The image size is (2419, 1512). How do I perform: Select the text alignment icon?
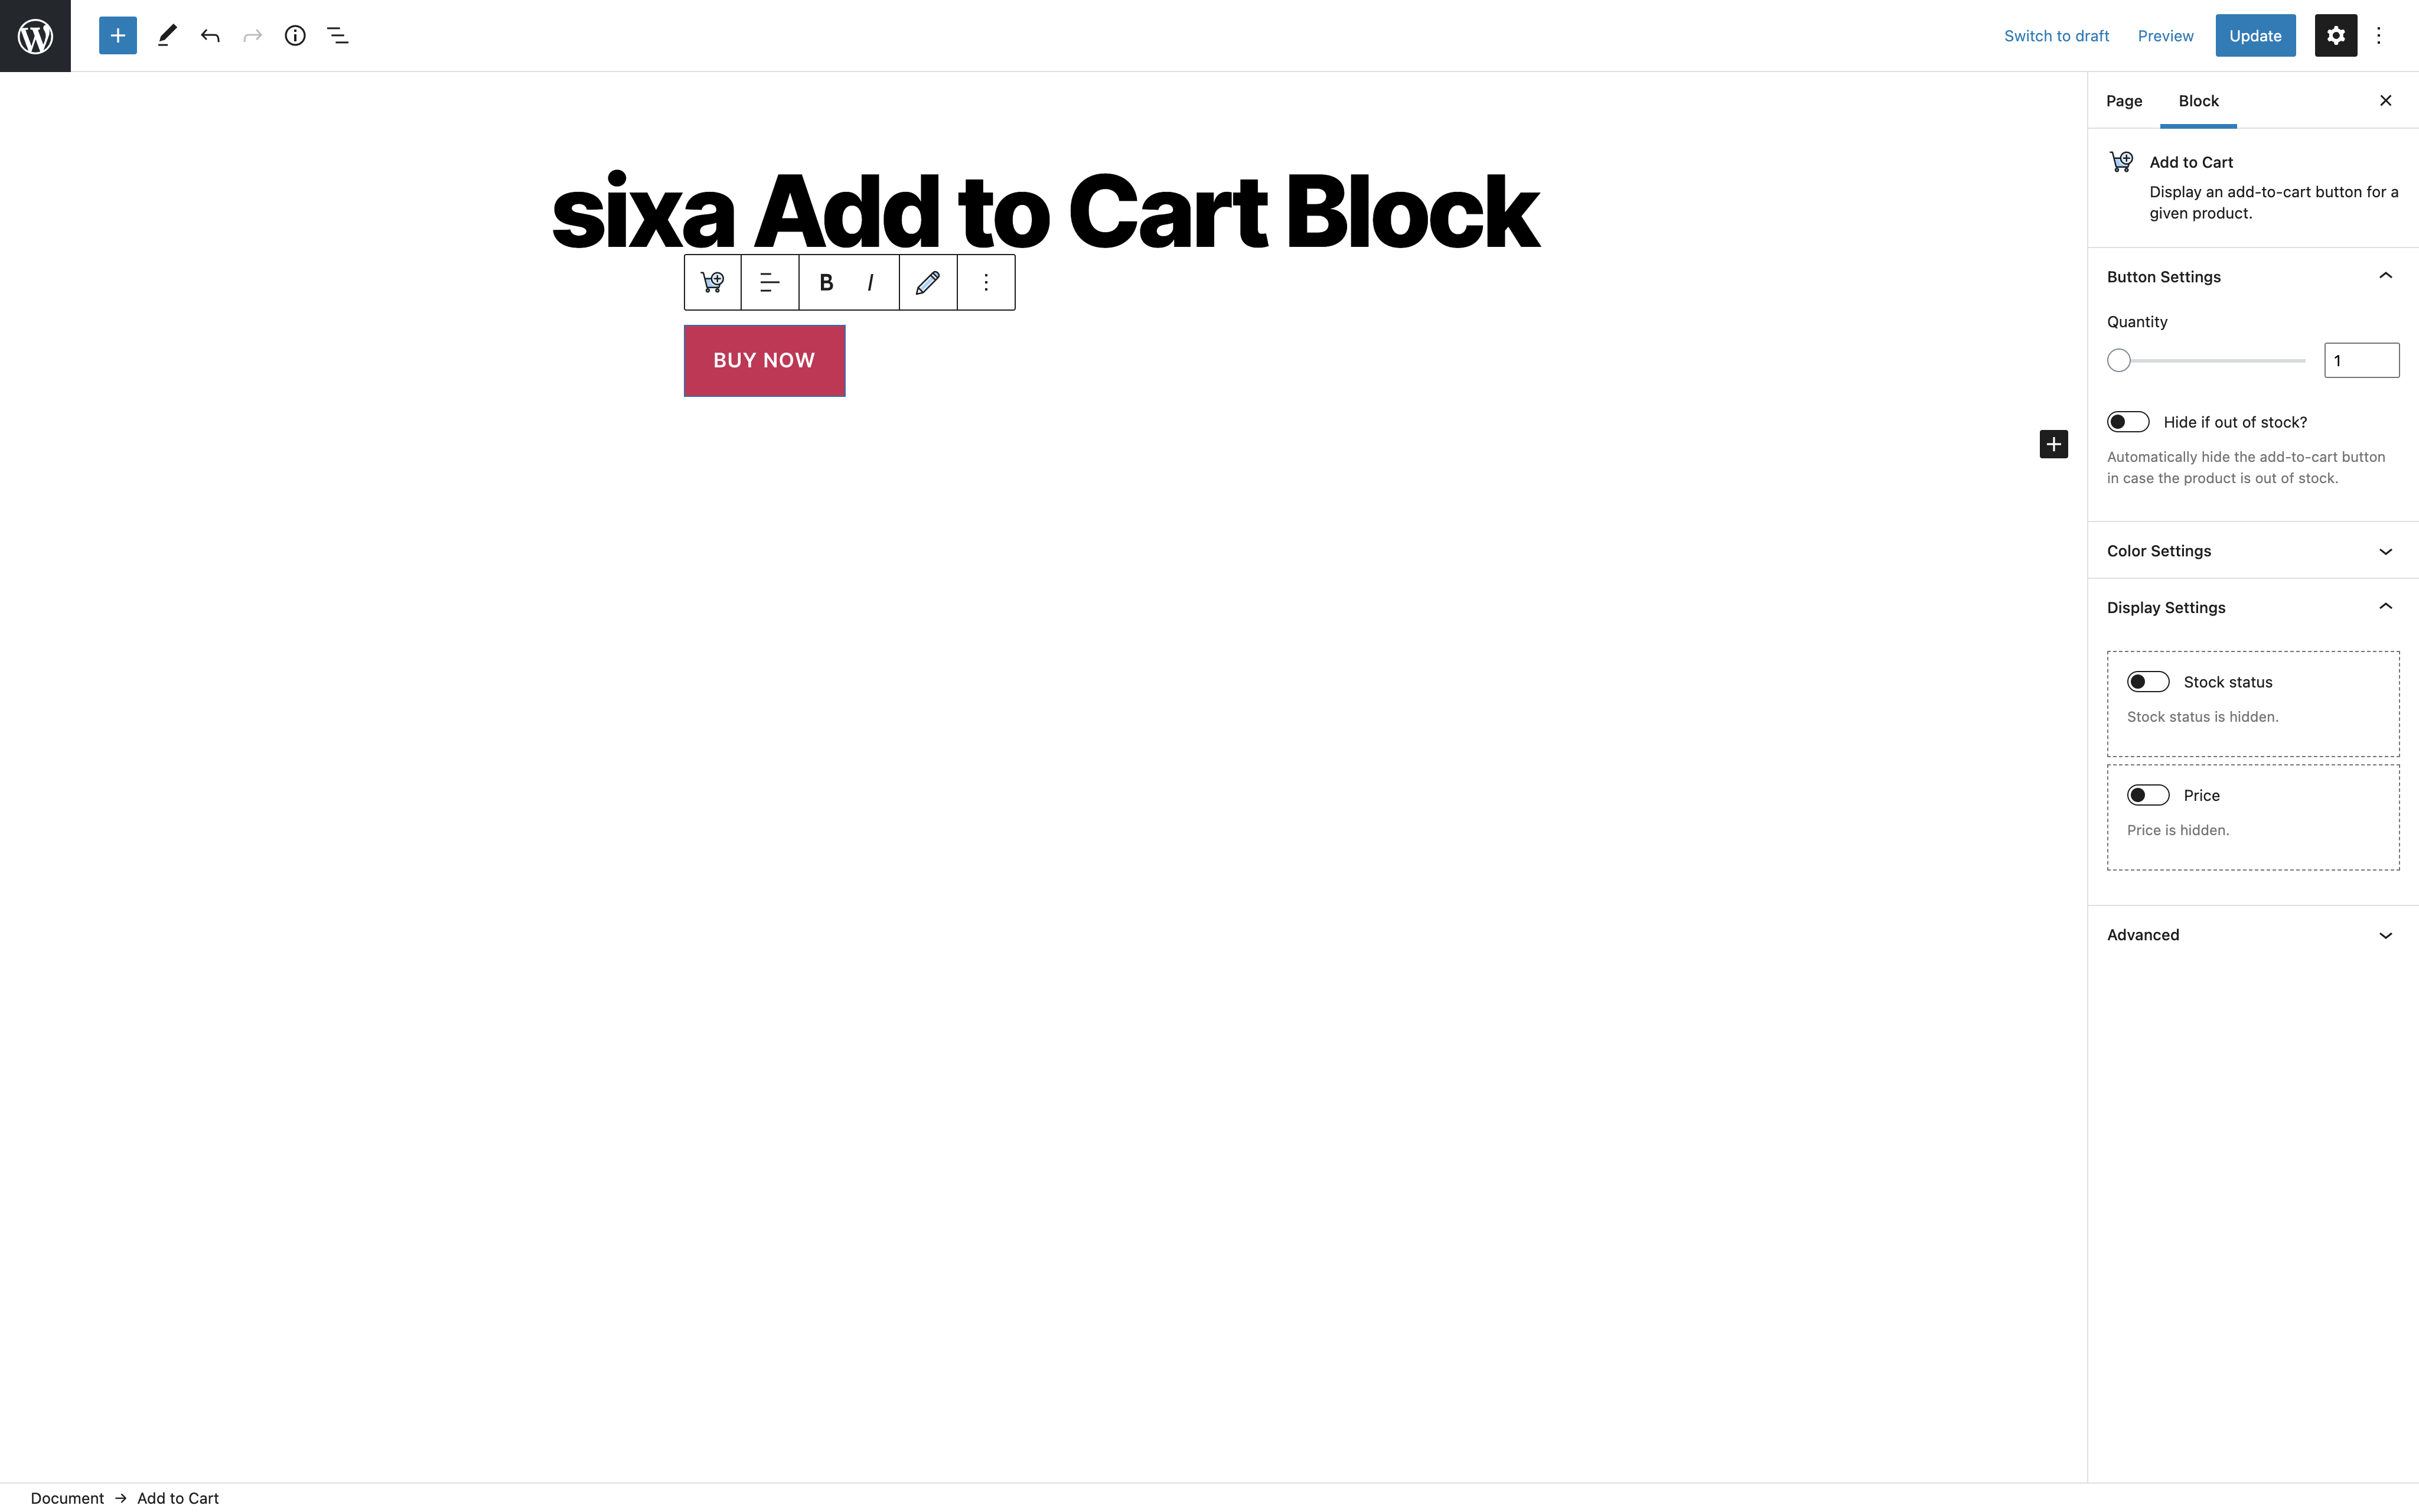[768, 282]
